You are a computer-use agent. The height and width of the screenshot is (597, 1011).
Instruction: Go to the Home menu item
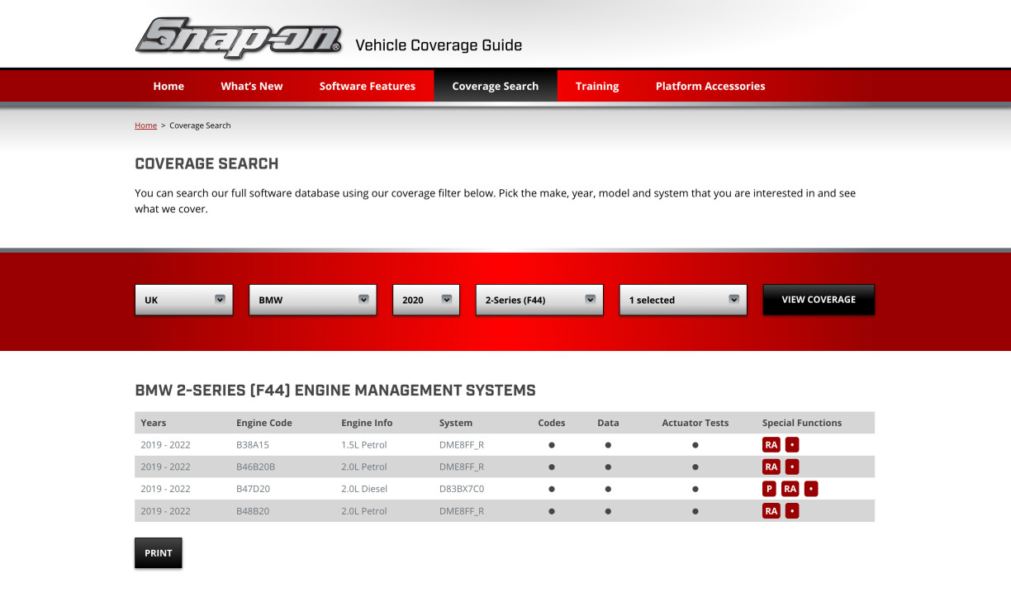click(x=168, y=86)
